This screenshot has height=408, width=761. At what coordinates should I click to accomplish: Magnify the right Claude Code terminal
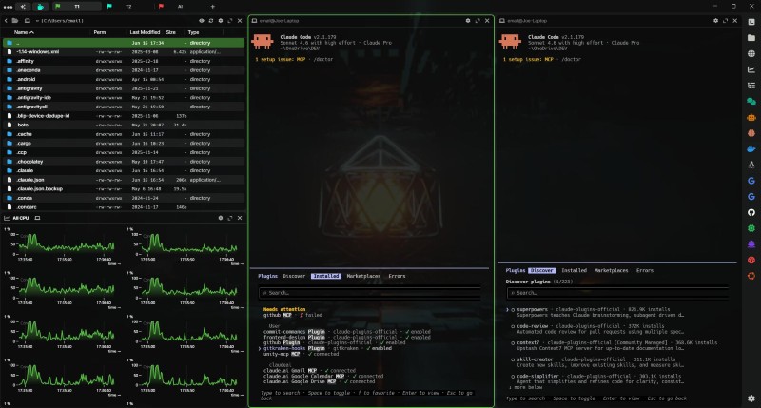point(725,21)
